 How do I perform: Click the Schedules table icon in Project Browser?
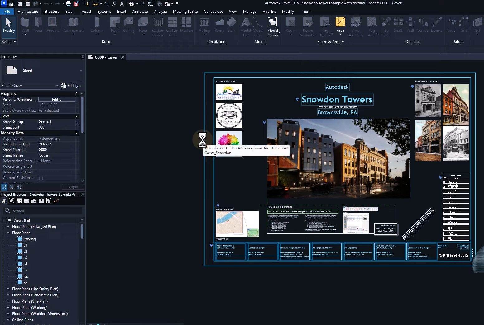(x=26, y=201)
